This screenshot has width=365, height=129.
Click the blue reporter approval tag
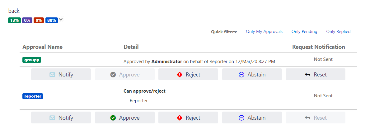32,96
